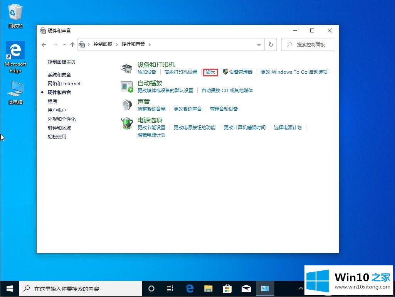Open 设备管理器
Viewport: 395px width, 297px height.
[241, 72]
